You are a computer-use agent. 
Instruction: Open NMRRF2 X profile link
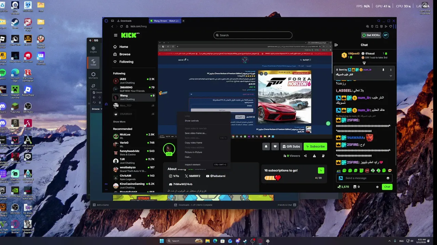[x=193, y=176]
